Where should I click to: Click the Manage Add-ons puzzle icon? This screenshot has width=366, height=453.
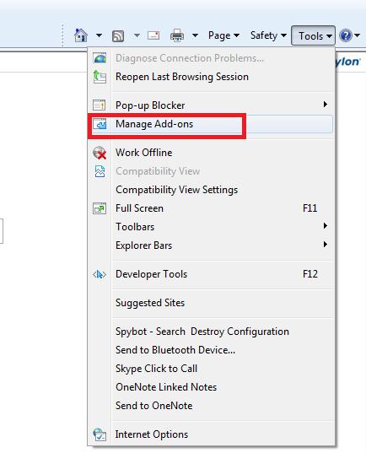[100, 124]
